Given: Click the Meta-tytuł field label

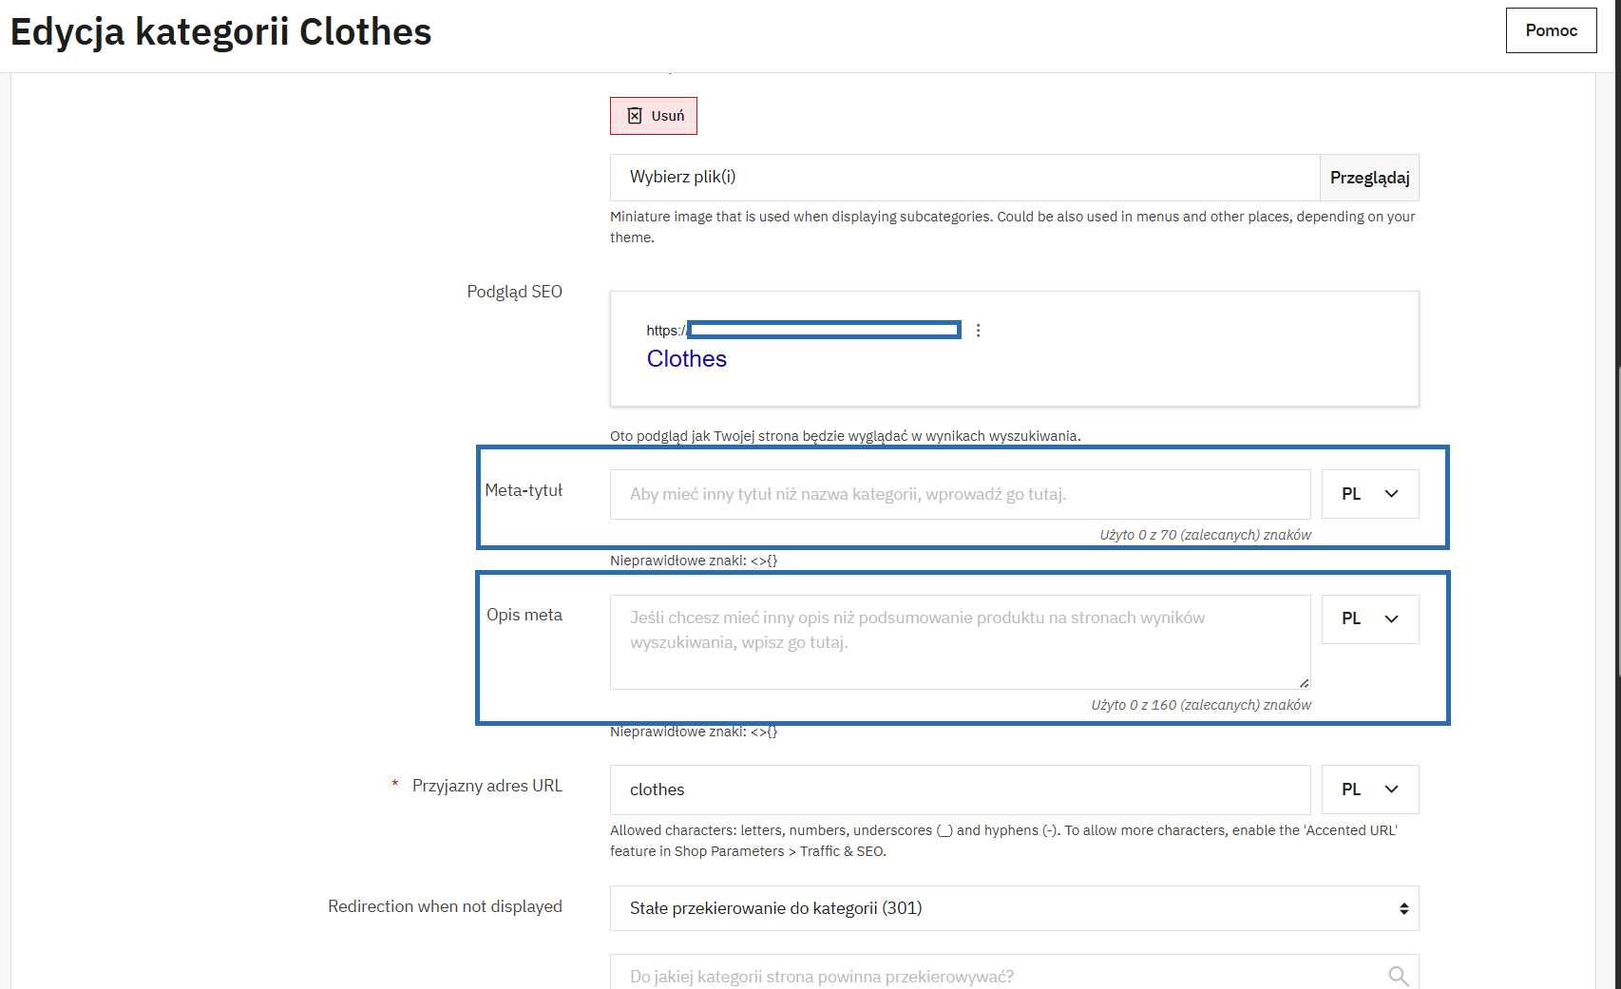Looking at the screenshot, I should [524, 490].
